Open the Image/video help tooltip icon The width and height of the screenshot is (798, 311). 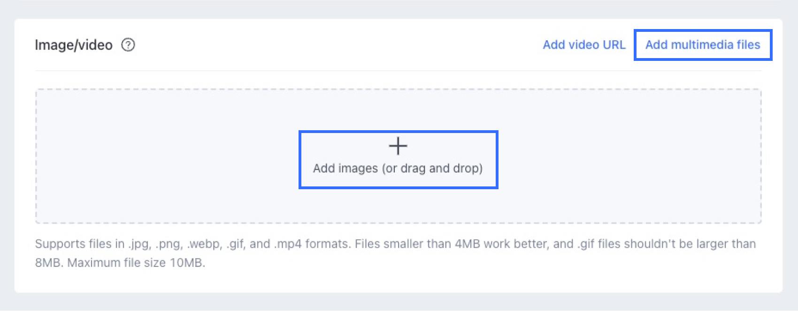tap(128, 45)
